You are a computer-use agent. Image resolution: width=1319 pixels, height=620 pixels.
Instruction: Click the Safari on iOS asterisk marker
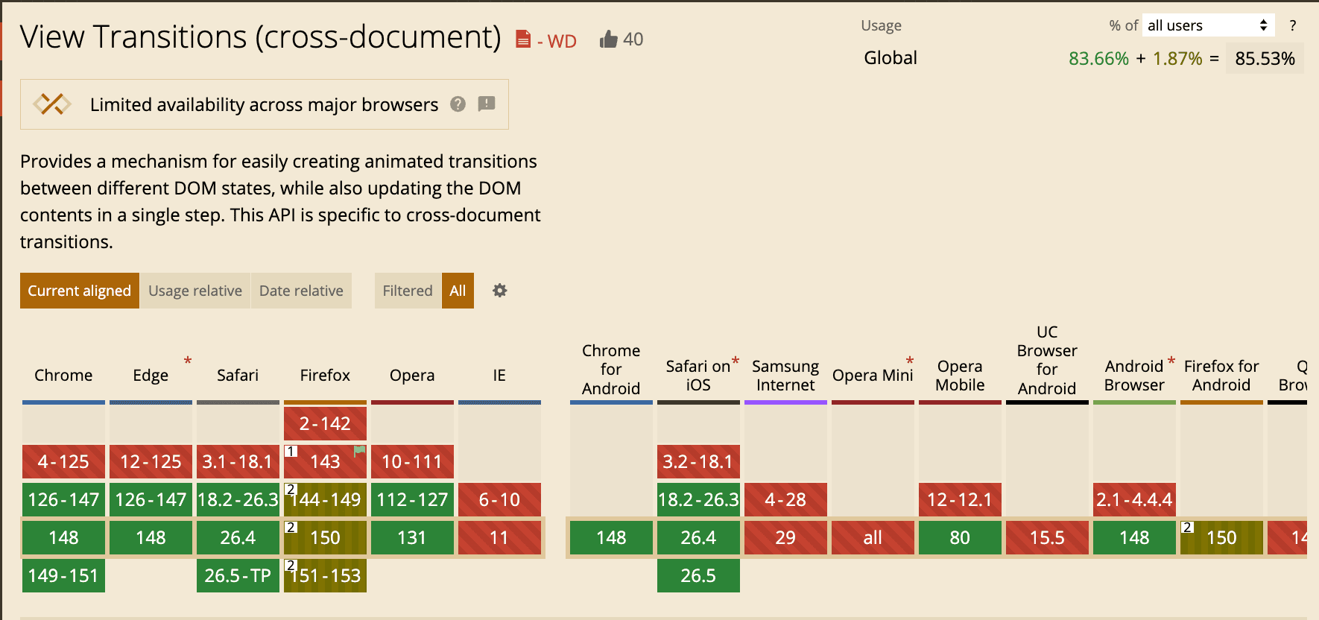(x=736, y=361)
